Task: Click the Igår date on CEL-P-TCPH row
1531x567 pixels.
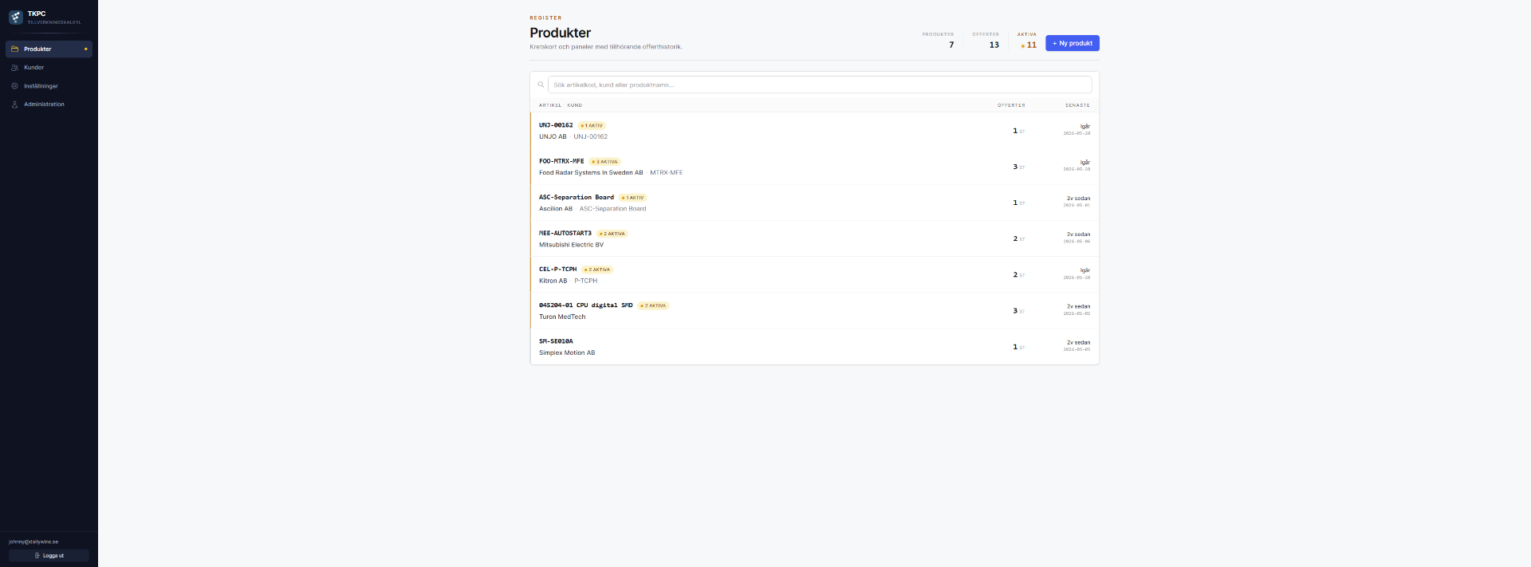Action: click(x=1085, y=270)
